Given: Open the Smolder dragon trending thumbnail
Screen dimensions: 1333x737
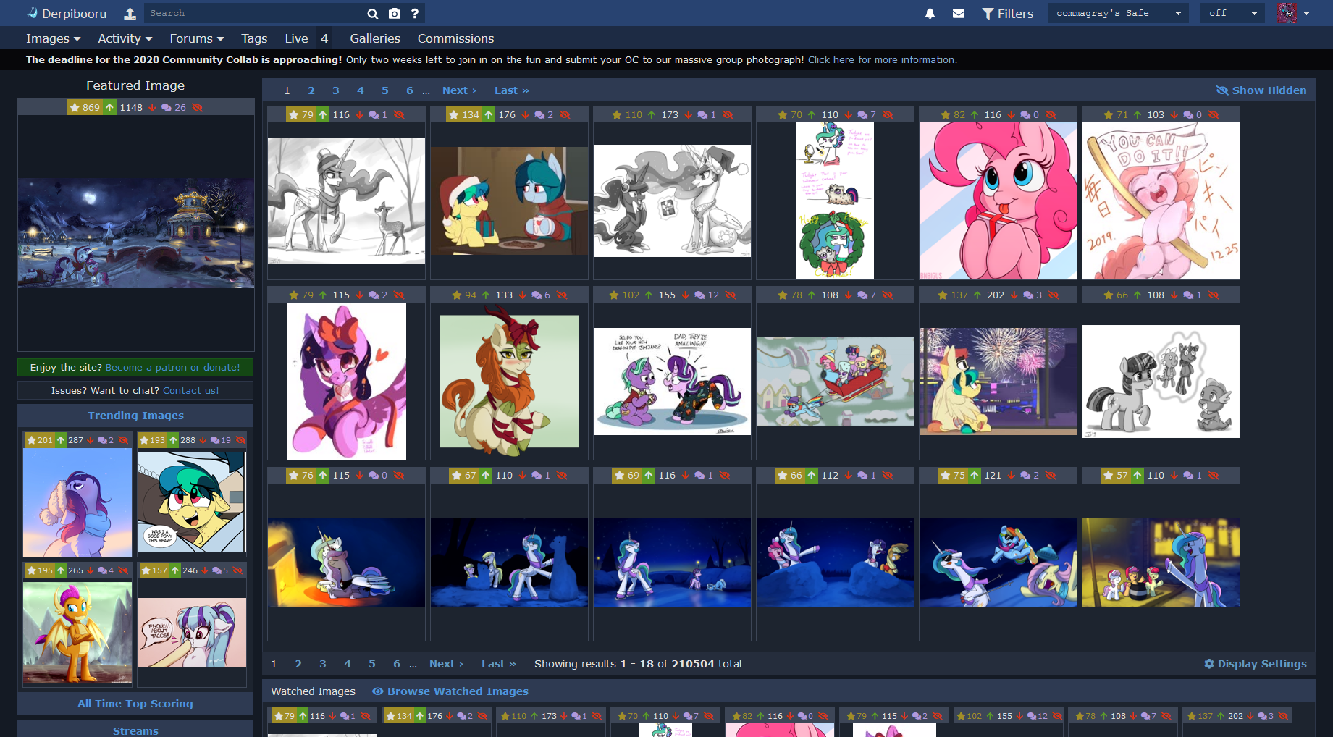Looking at the screenshot, I should pyautogui.click(x=77, y=633).
